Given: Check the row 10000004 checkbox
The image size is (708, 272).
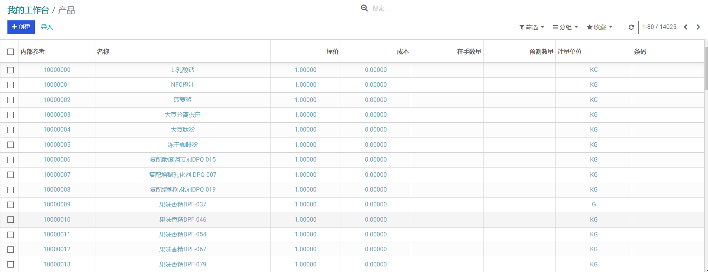Looking at the screenshot, I should (x=10, y=130).
